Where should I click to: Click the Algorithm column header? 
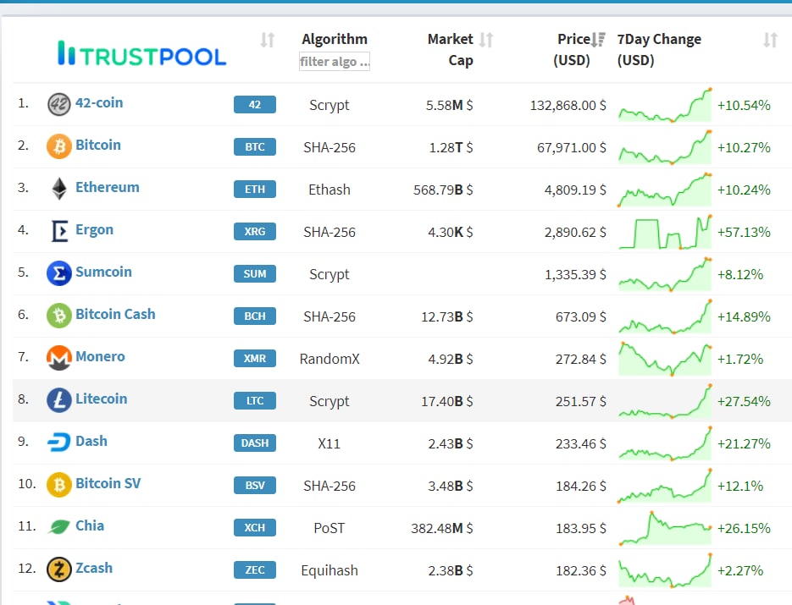click(x=335, y=39)
